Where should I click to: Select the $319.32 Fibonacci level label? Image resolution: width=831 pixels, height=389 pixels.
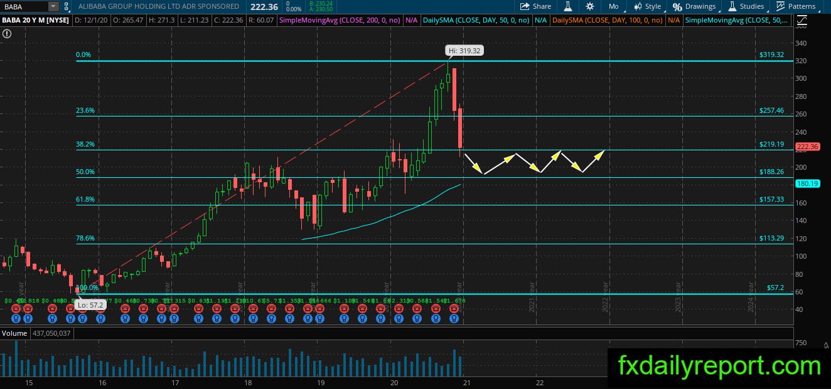coord(771,54)
